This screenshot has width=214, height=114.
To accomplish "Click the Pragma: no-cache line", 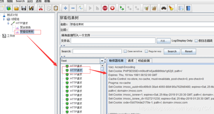I will pyautogui.click(x=119, y=83).
